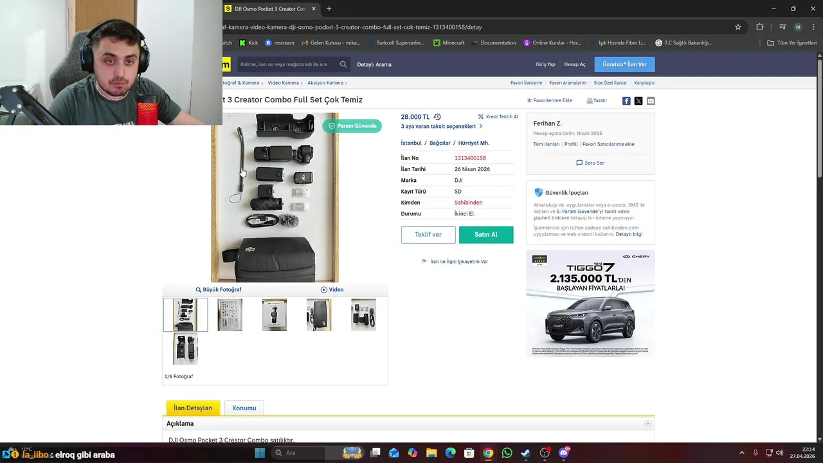This screenshot has width=823, height=463.
Task: Collapse the Açıklama section
Action: [648, 424]
